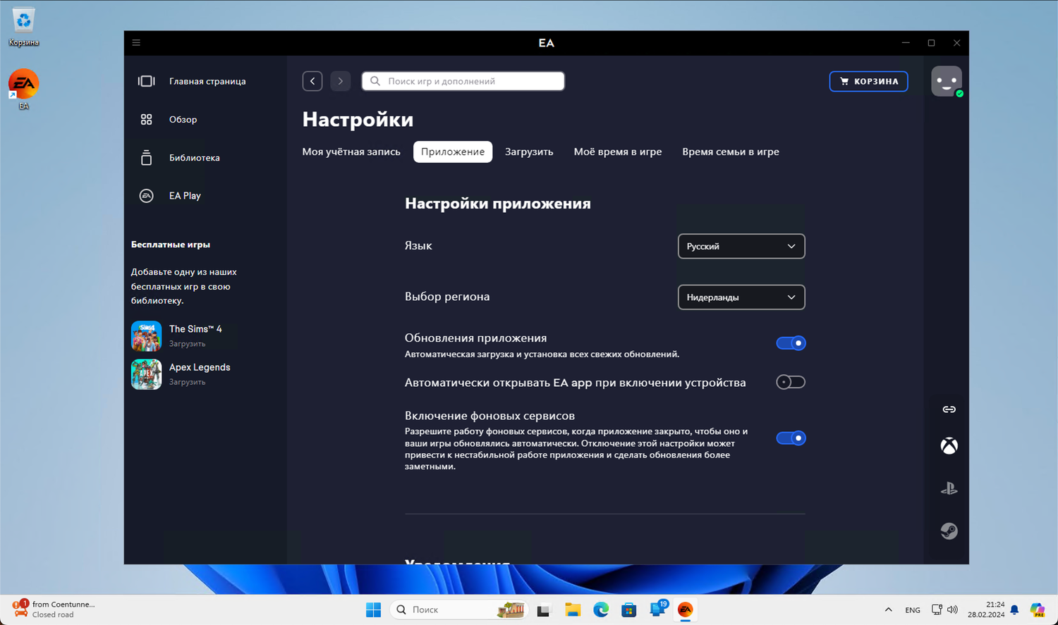Open the Время семьи в игре tab
Viewport: 1058px width, 625px height.
coord(731,151)
